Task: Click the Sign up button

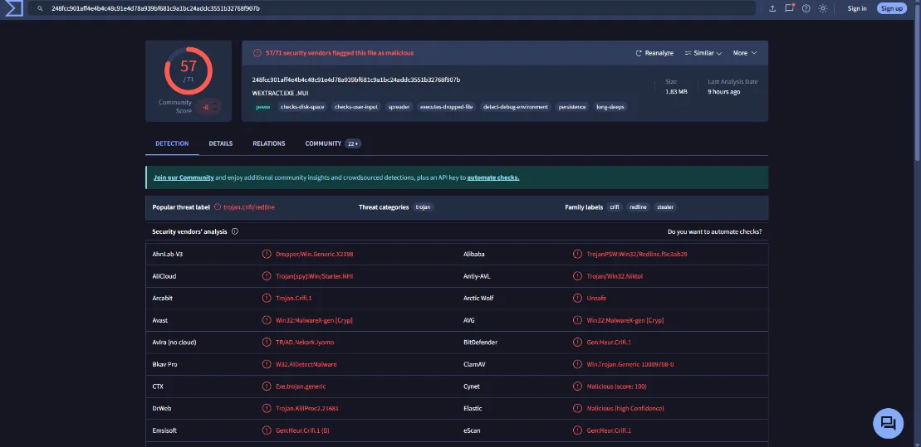Action: (892, 8)
